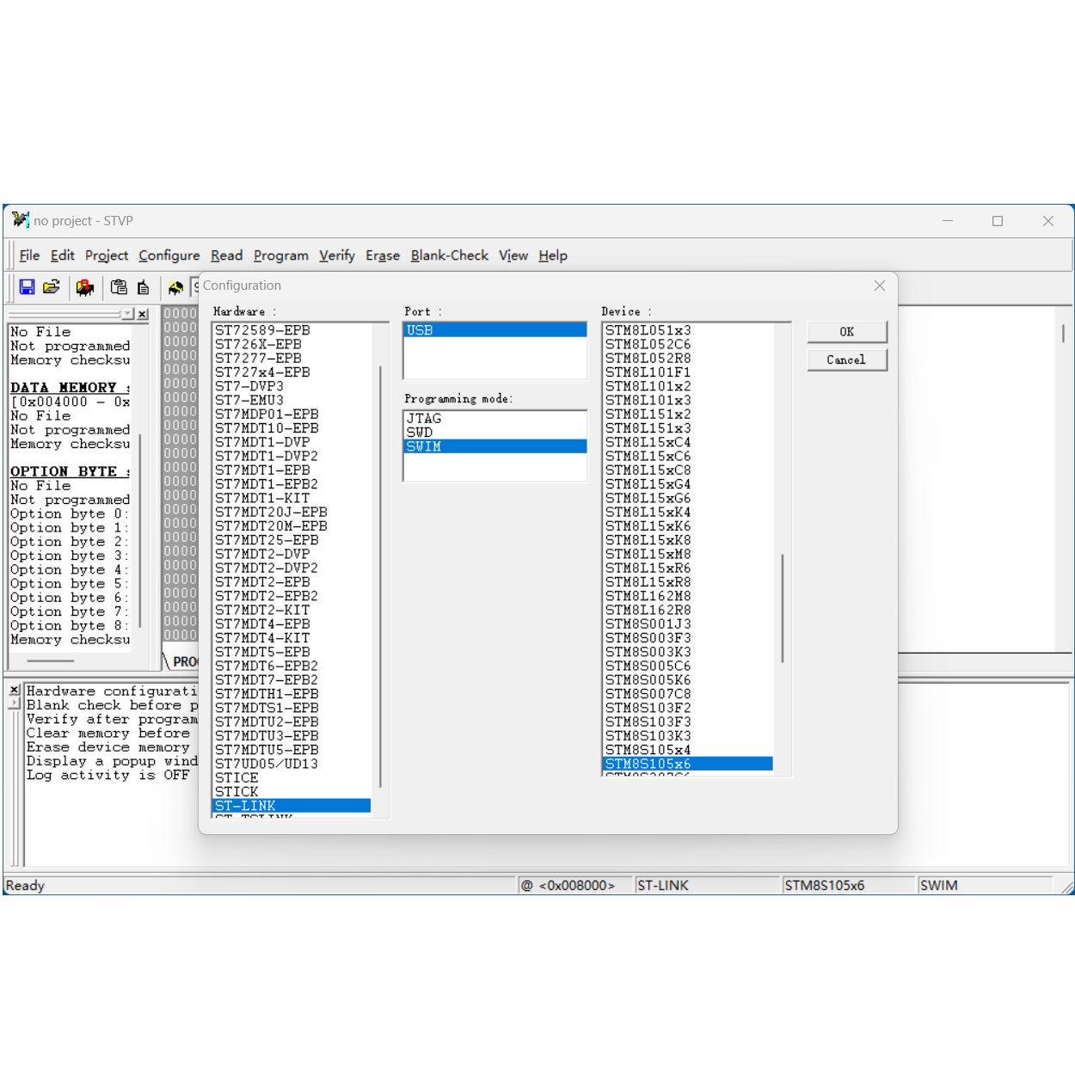Select ST7-DVP3 hardware entry
Viewport: 1075px width, 1075px height.
tap(292, 386)
